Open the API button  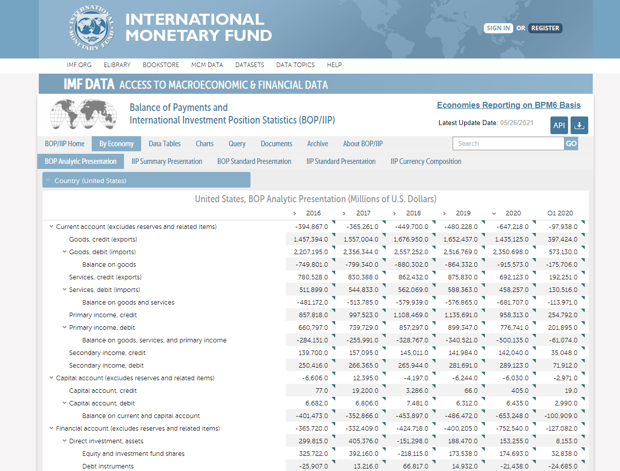point(559,126)
